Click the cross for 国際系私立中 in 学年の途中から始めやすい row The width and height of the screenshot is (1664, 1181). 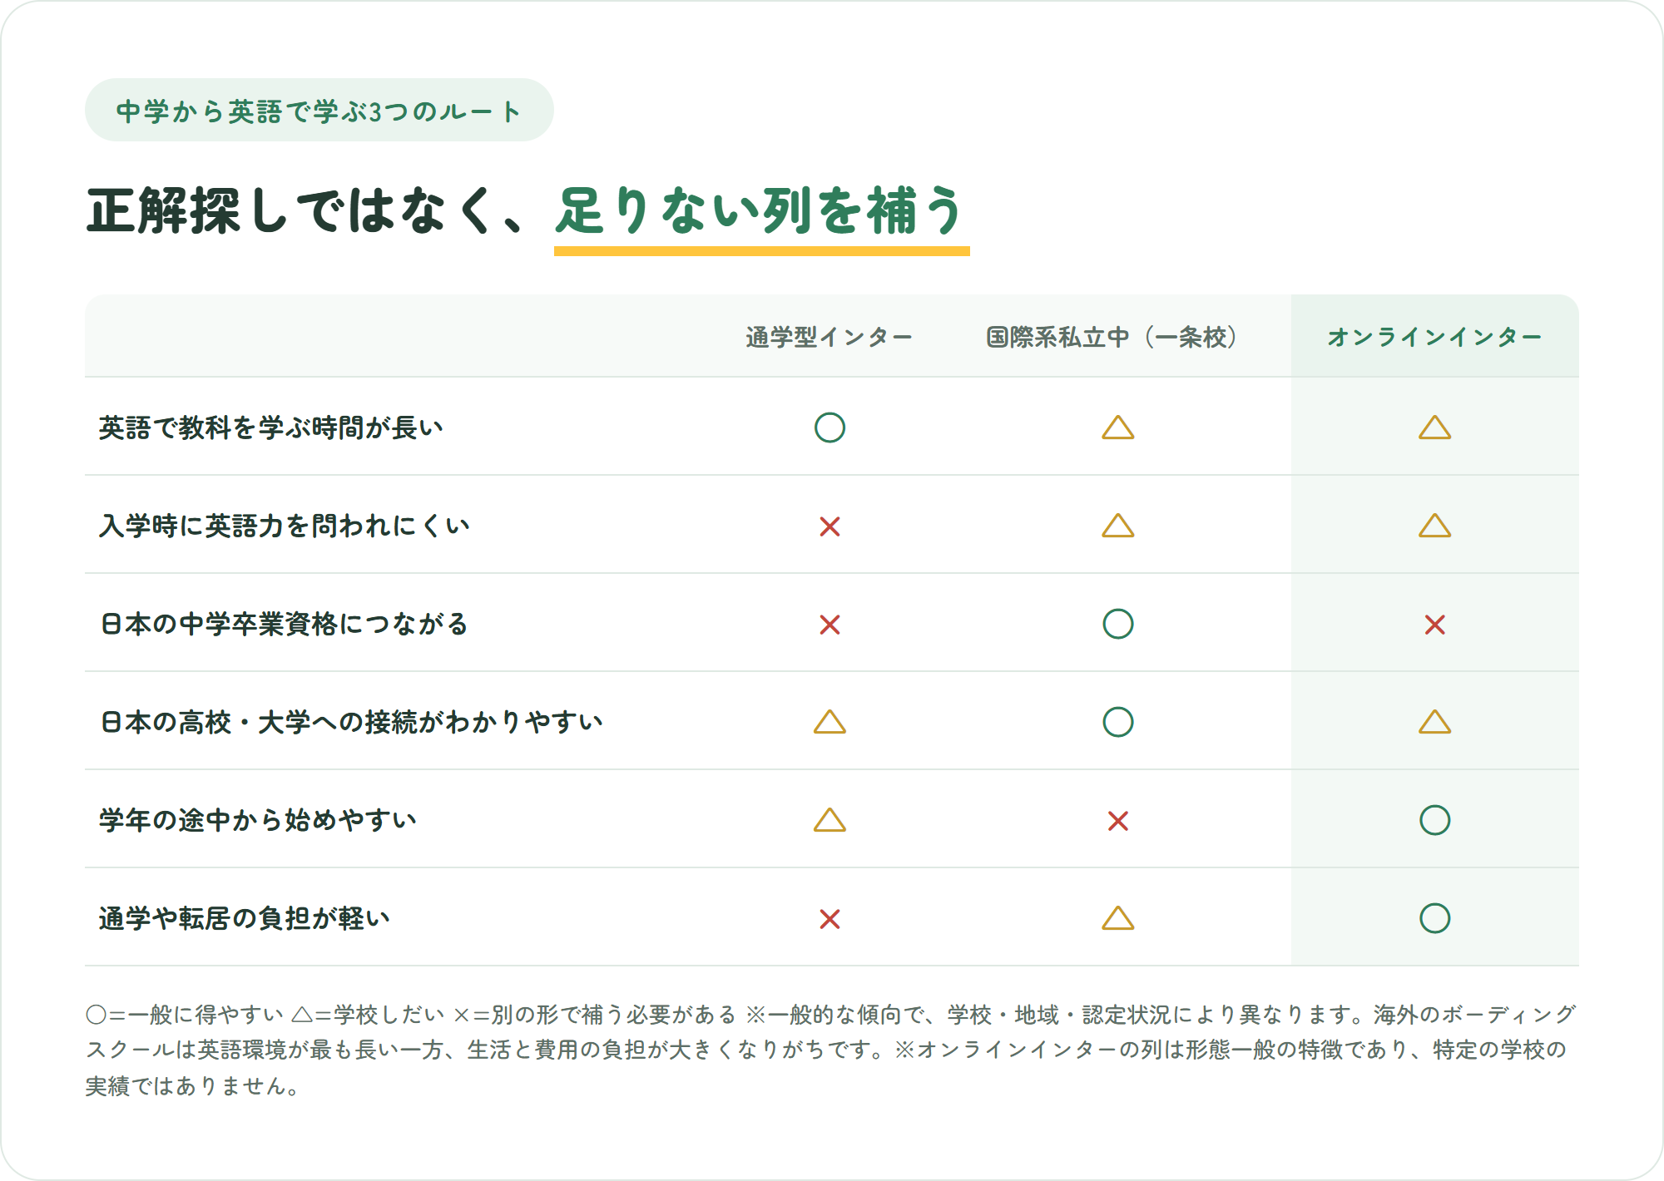[x=1118, y=821]
